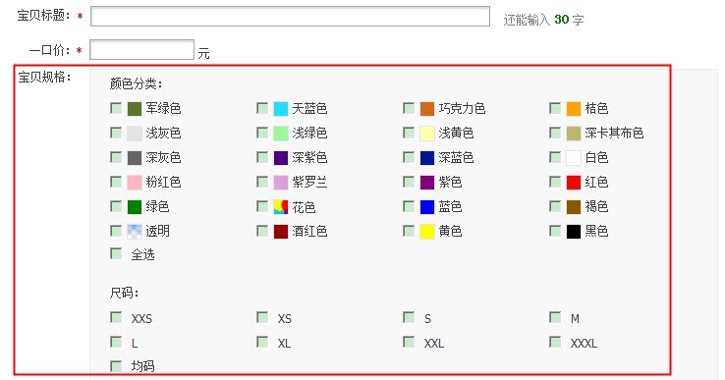Image resolution: width=725 pixels, height=380 pixels.
Task: Tick the 黑色 checkbox
Action: pos(555,230)
